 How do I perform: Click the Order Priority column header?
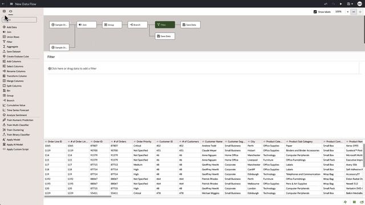144,142
